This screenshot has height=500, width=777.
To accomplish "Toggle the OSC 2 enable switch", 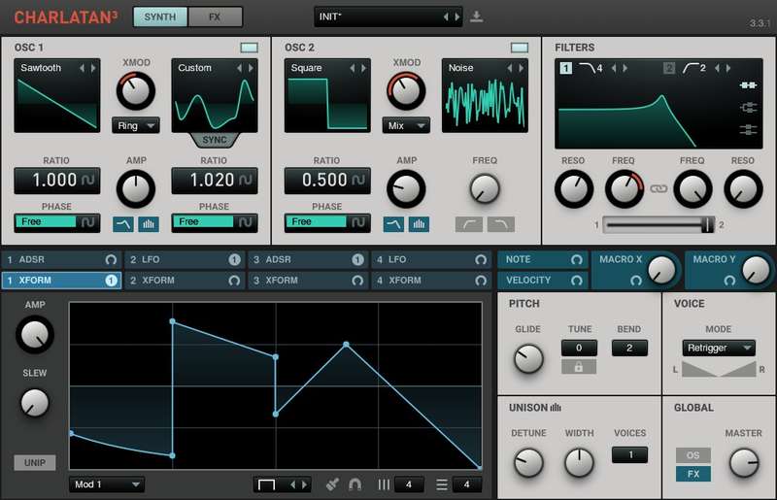I will (x=520, y=48).
